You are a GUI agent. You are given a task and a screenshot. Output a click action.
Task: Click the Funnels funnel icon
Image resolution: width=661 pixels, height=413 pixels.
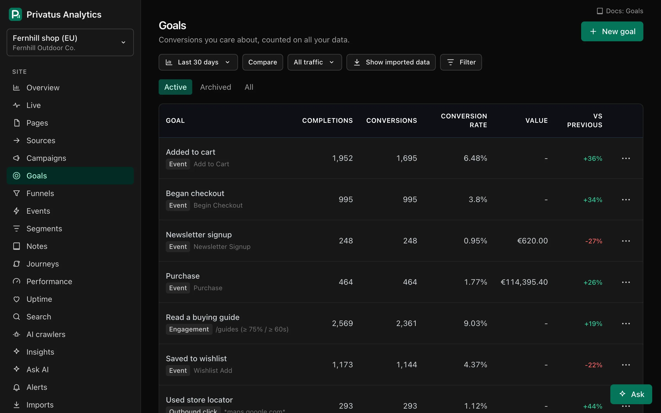pos(17,193)
